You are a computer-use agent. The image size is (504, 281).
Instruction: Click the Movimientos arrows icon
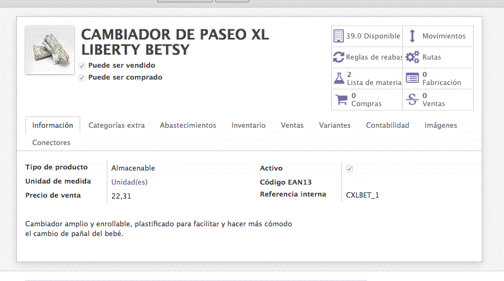(x=412, y=36)
